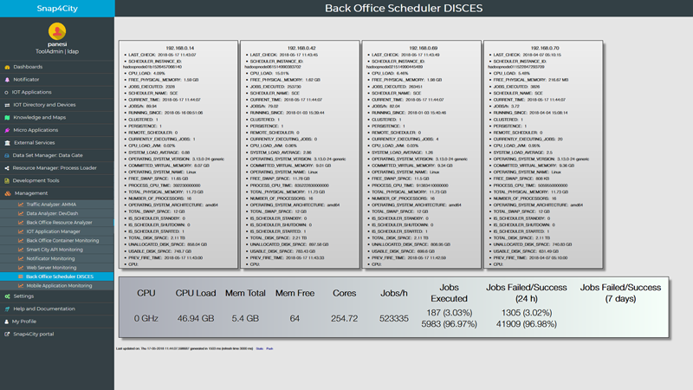Image resolution: width=693 pixels, height=390 pixels.
Task: Click the Static link near last-updated text
Action: point(259,348)
